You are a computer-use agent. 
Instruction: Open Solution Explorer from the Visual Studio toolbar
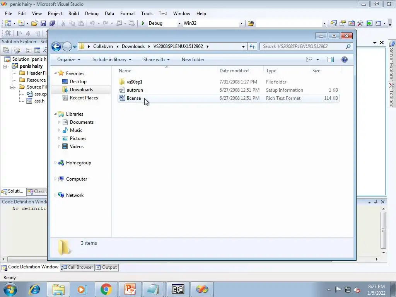(333, 23)
